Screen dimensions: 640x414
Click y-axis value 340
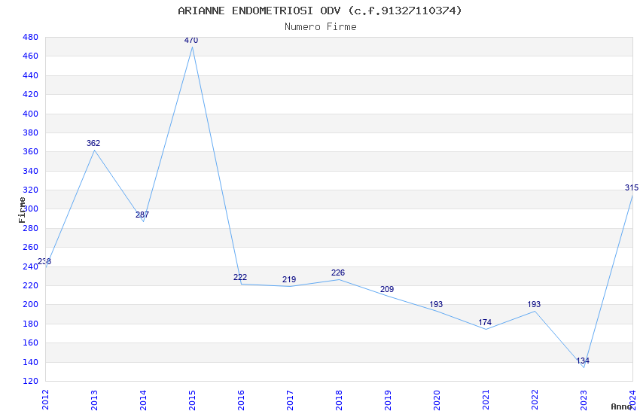(30, 171)
